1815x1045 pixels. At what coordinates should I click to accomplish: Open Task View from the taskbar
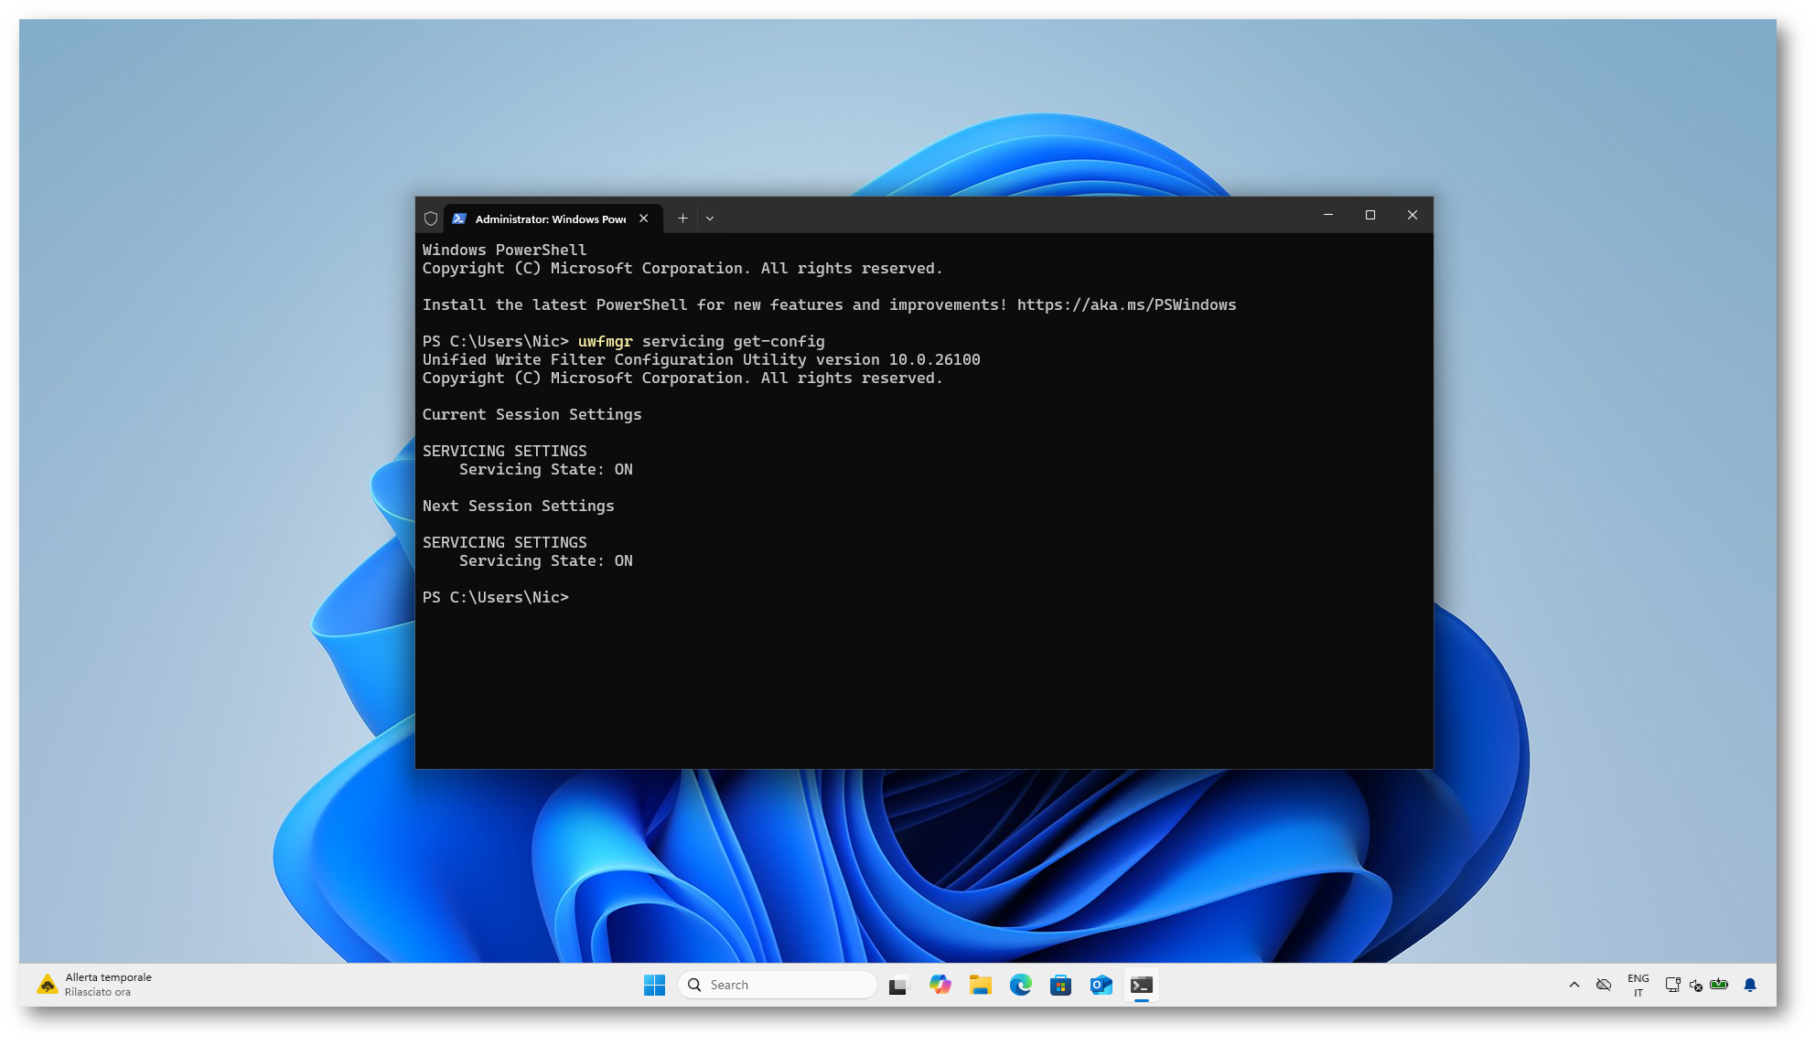tap(898, 985)
